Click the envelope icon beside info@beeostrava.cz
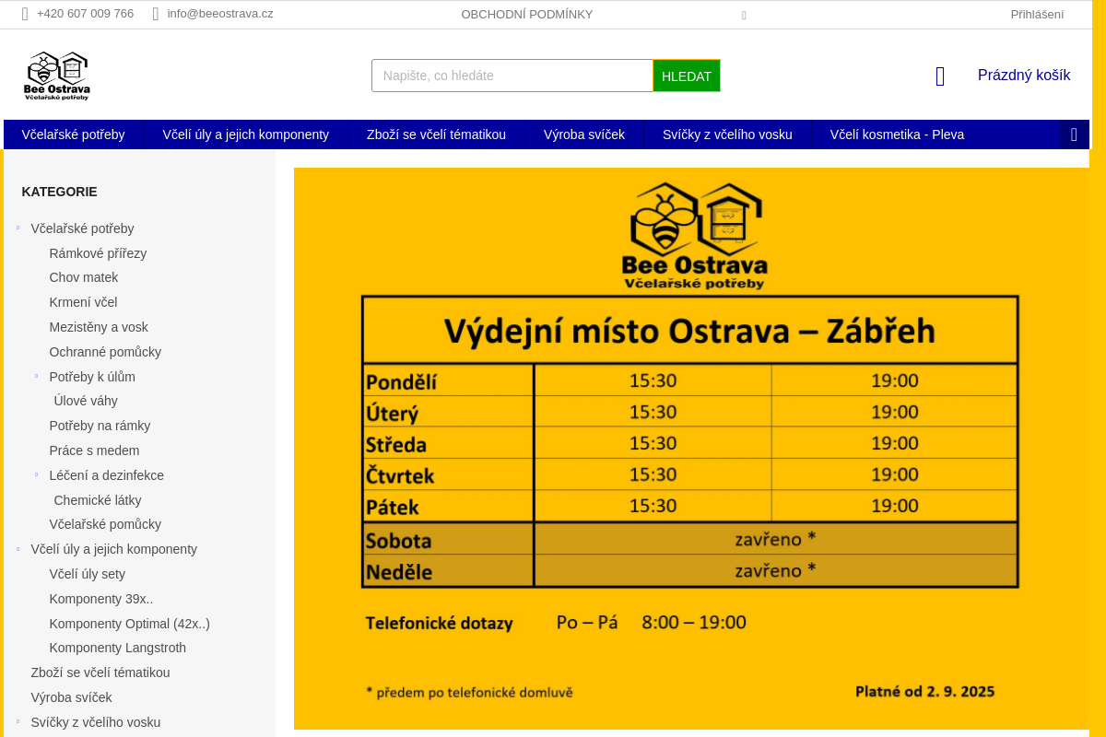 click(156, 13)
